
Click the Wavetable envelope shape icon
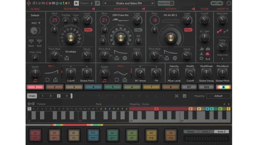click(117, 58)
